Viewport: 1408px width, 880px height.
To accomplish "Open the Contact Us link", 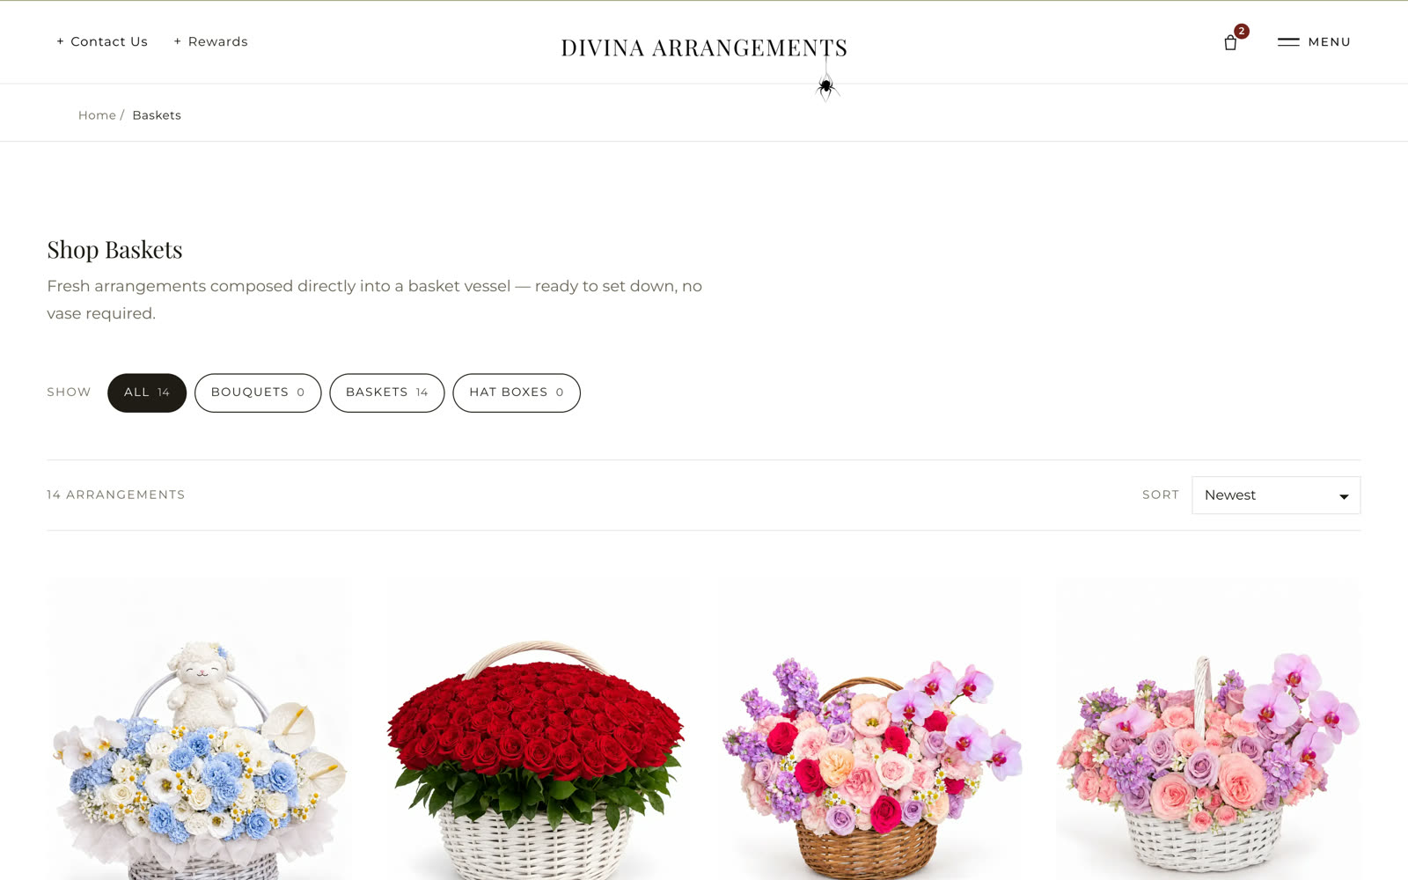I will pyautogui.click(x=102, y=41).
